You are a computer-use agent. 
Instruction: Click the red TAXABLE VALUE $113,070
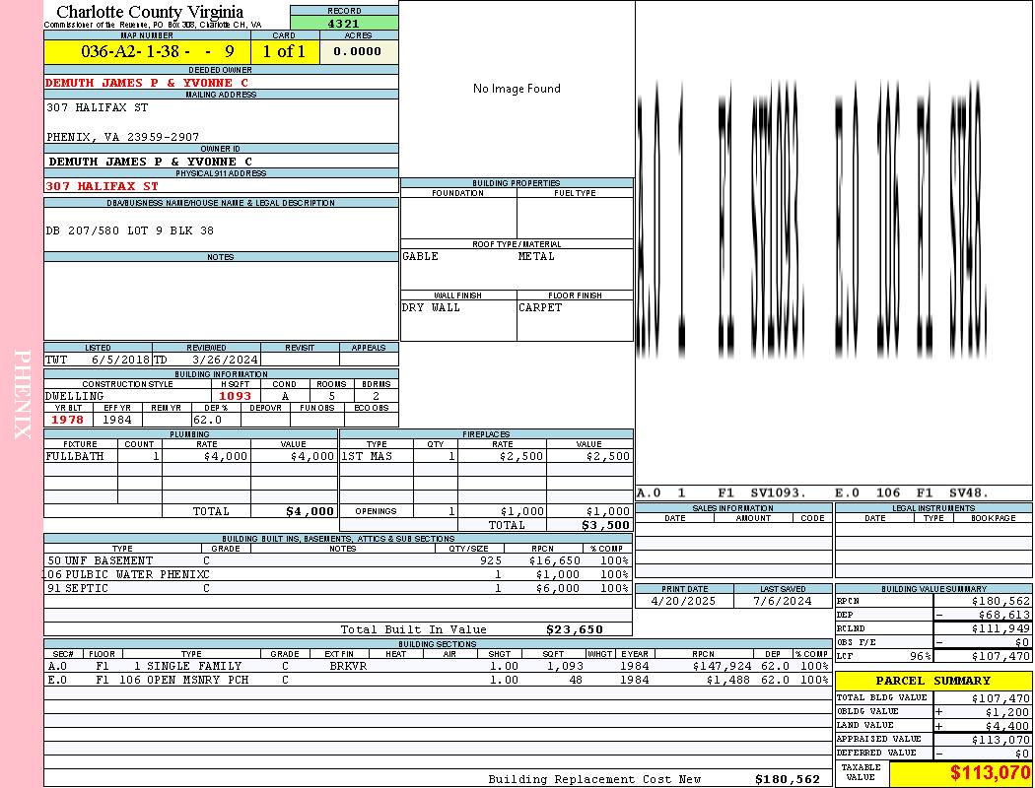990,773
